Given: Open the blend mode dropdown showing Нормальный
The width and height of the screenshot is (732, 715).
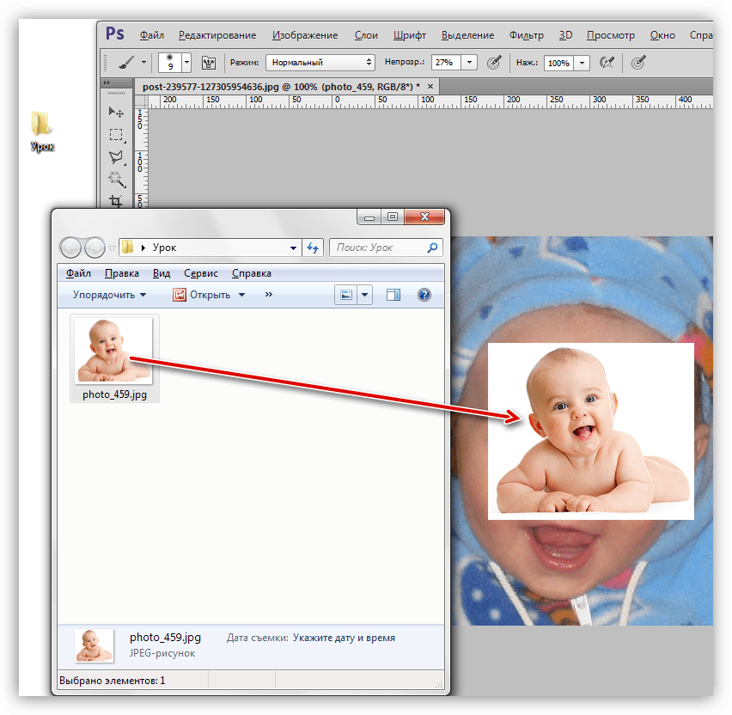Looking at the screenshot, I should tap(320, 63).
